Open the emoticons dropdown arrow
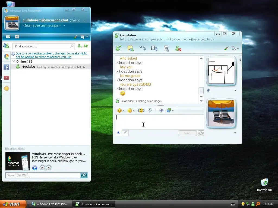This screenshot has width=278, height=208. point(124,111)
